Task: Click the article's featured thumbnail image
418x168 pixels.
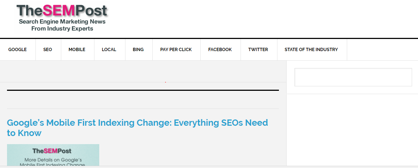Action: click(x=53, y=155)
